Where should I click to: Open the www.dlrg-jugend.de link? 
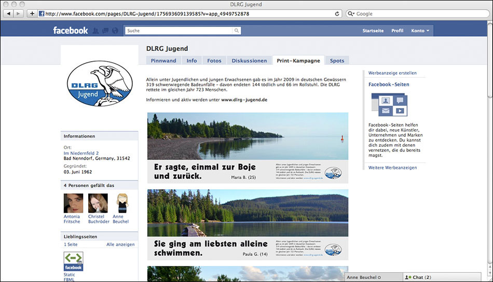click(x=244, y=100)
